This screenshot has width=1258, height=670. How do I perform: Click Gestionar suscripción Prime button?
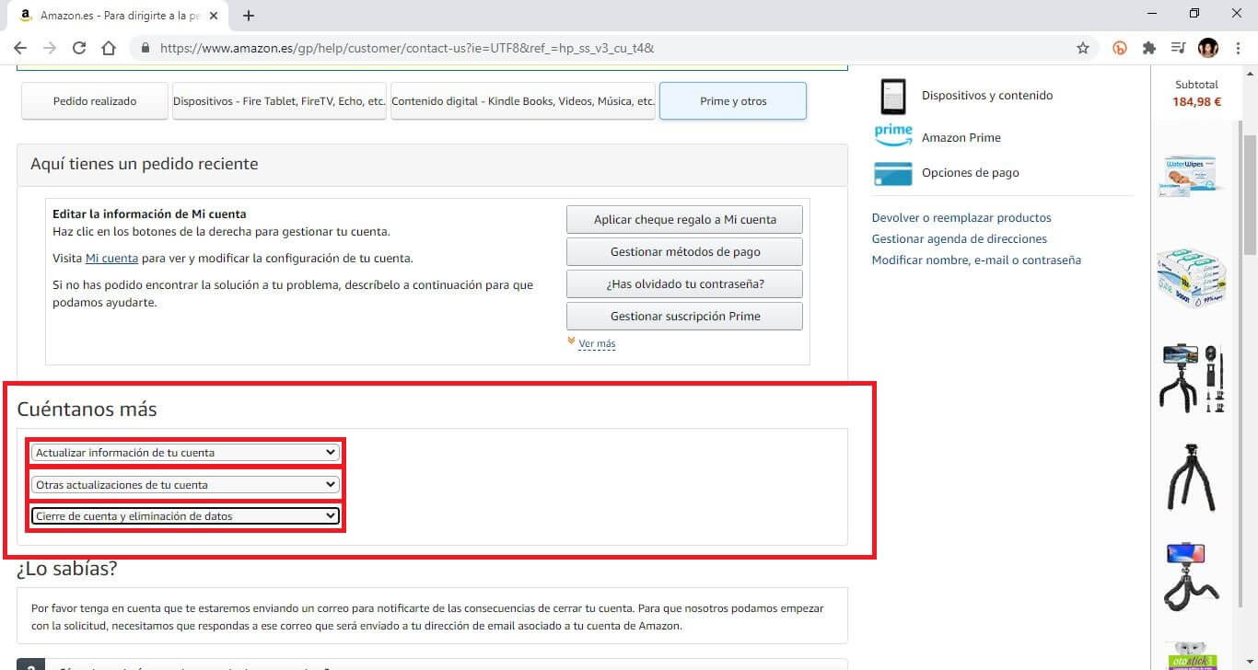[x=684, y=317]
